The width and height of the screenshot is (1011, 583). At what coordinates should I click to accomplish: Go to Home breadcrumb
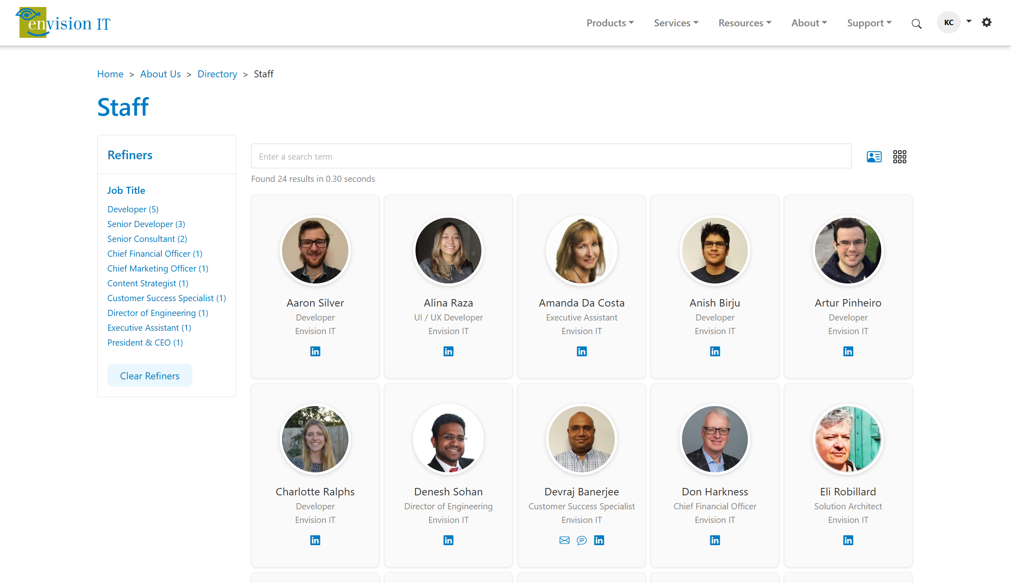[110, 74]
